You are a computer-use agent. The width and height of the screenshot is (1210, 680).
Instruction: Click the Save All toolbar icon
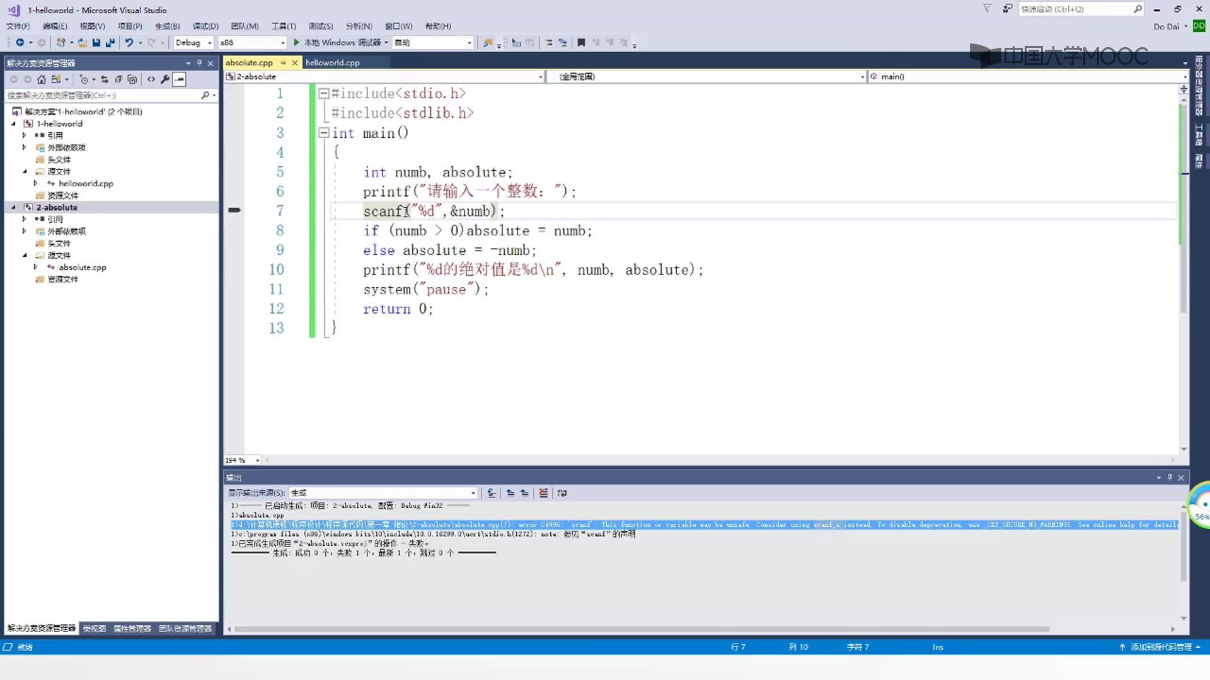tap(110, 42)
